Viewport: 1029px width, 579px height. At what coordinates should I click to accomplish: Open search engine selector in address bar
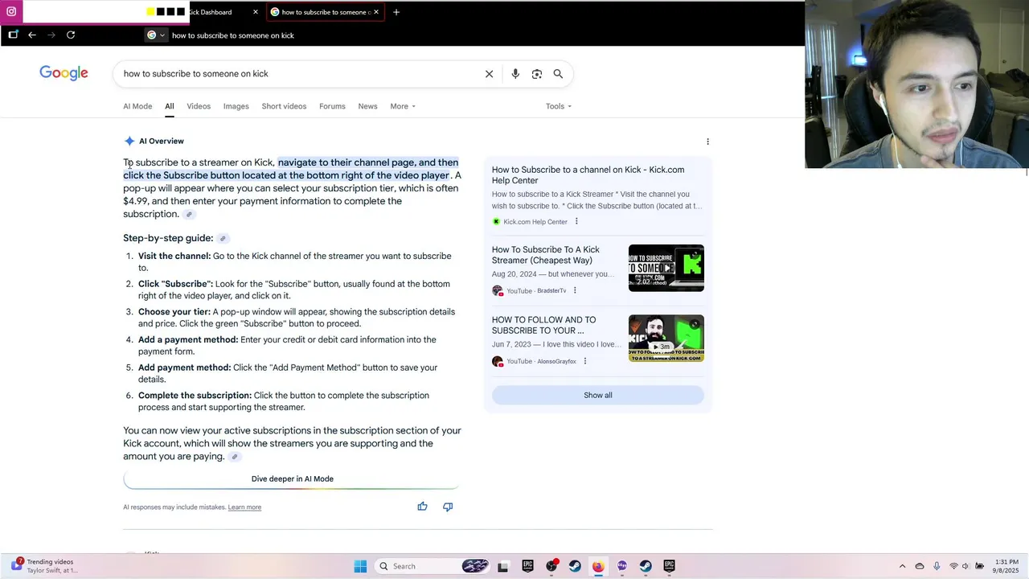156,35
